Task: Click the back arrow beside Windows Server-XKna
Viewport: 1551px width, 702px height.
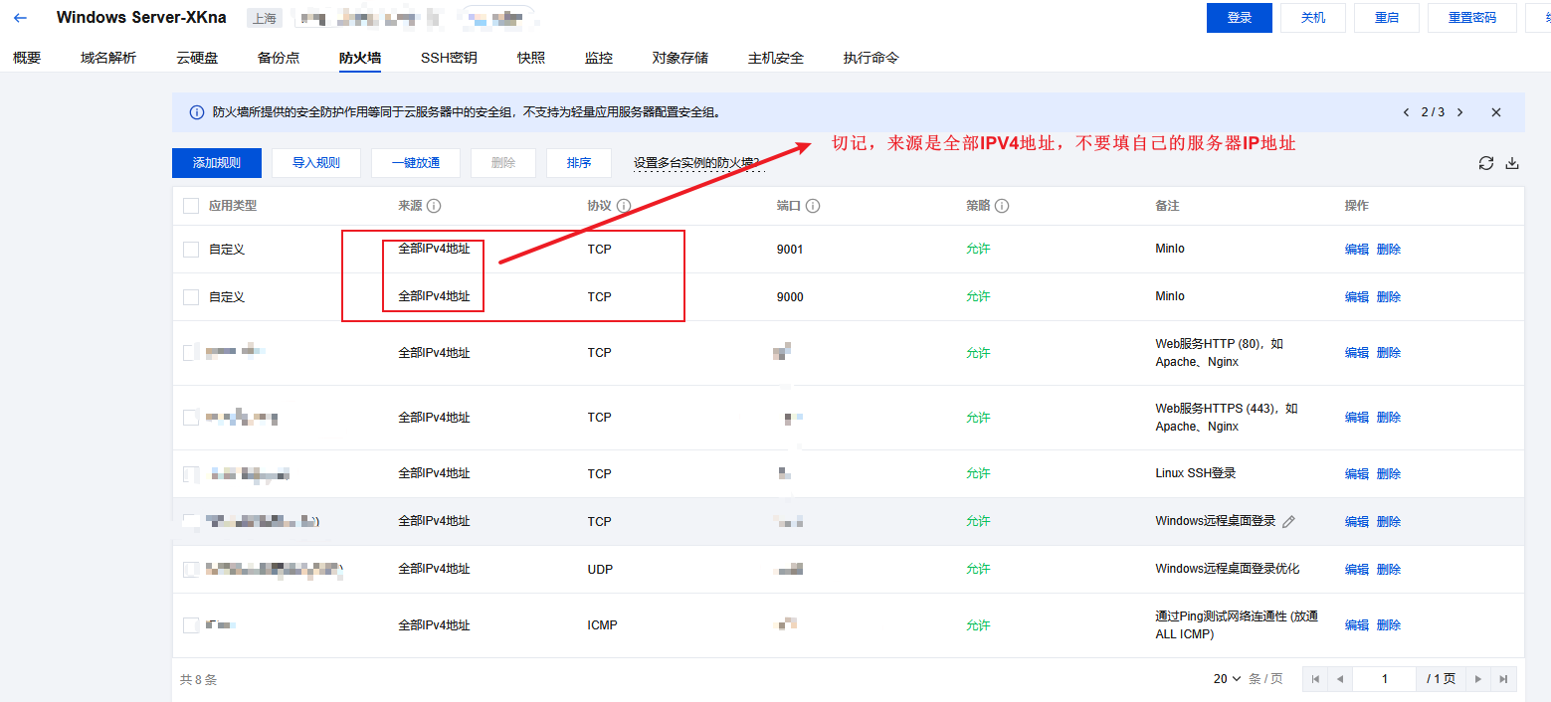Action: [21, 18]
